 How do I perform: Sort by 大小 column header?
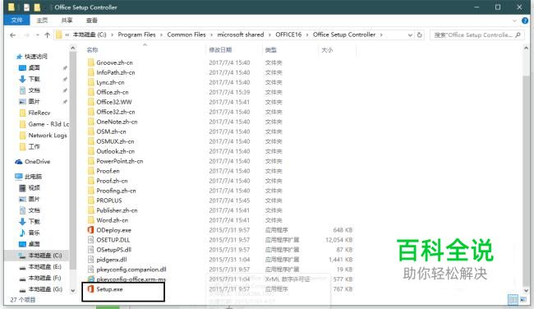(x=327, y=50)
